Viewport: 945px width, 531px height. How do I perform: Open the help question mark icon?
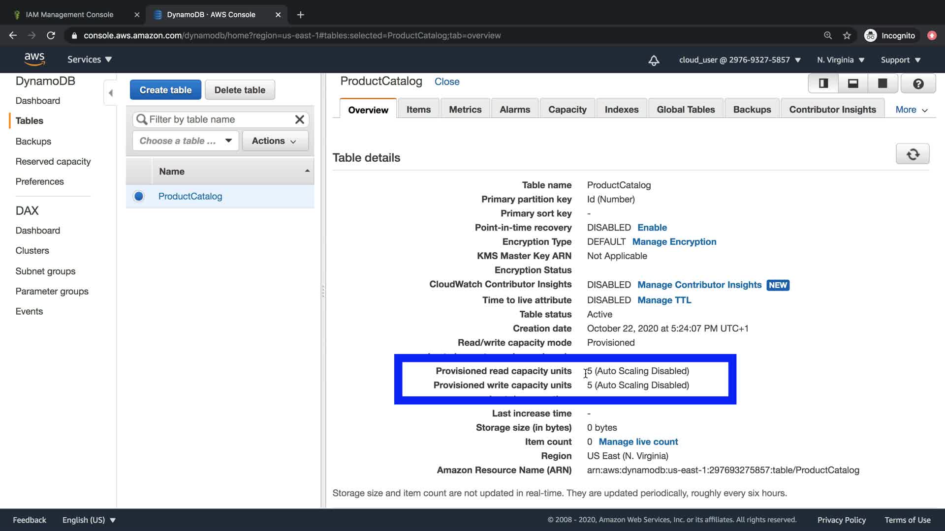tap(918, 84)
